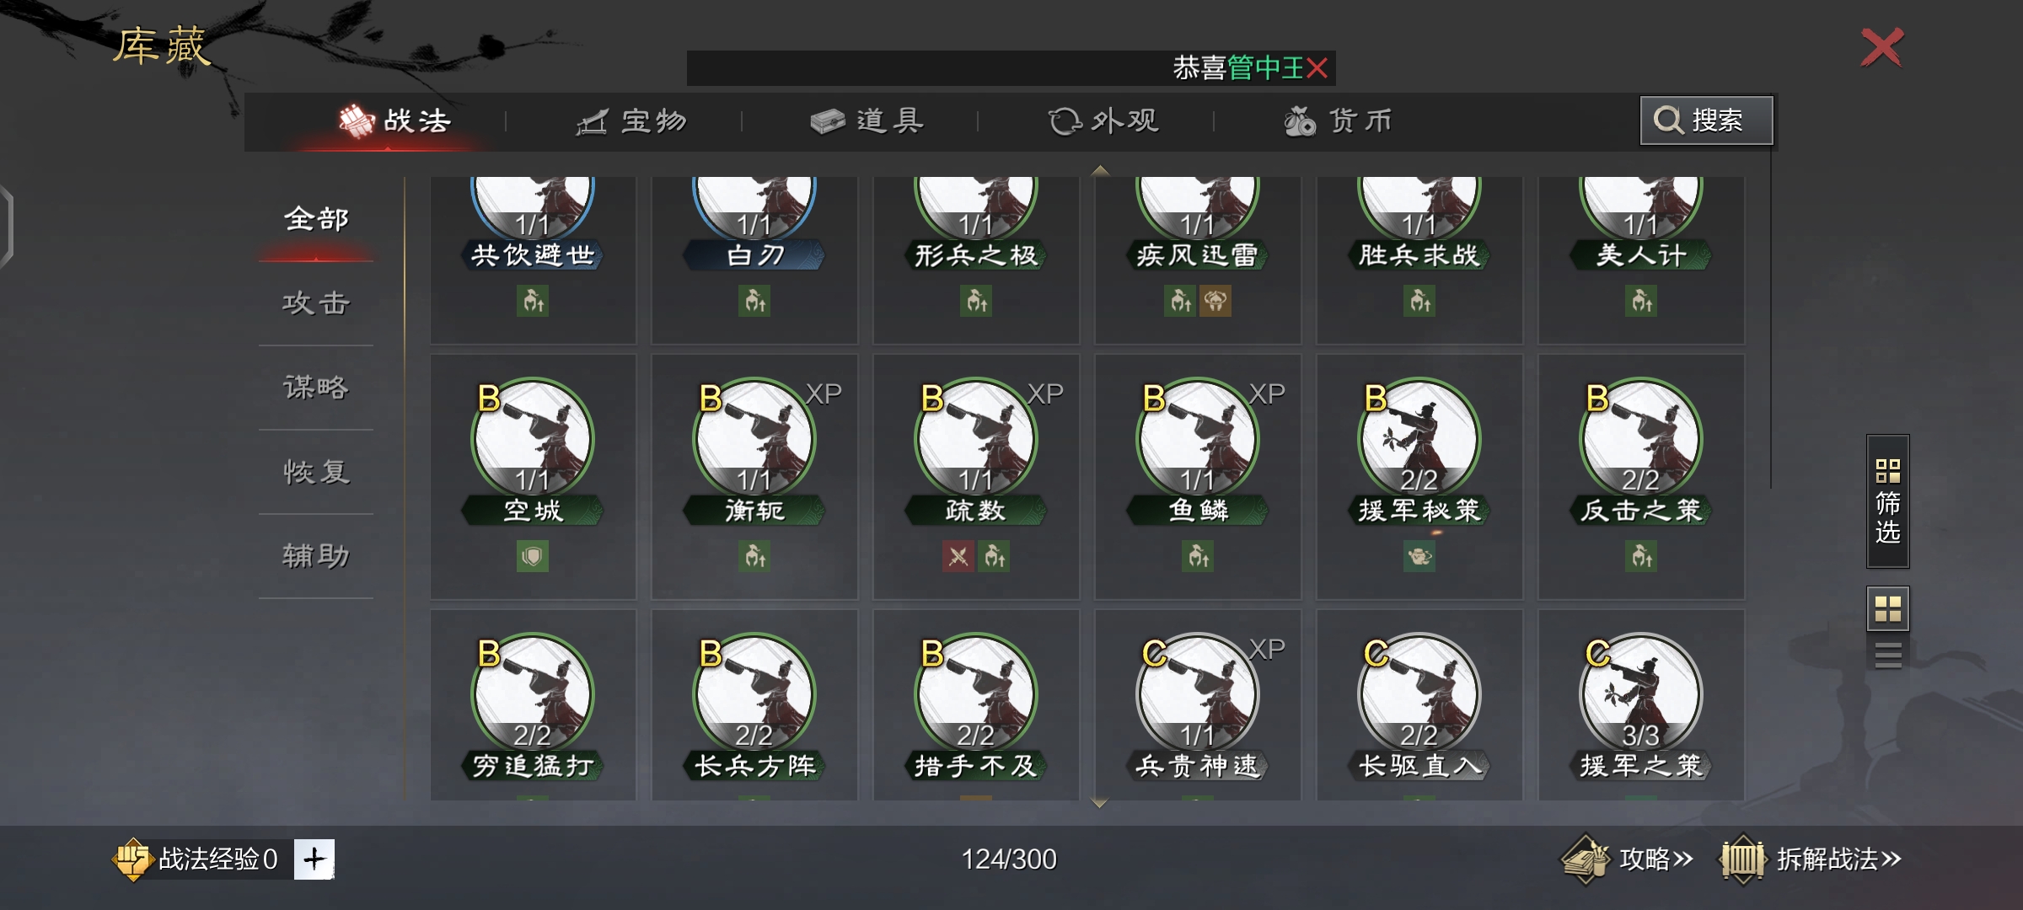Switch to the 货币 tab
The image size is (2023, 910).
(1339, 121)
